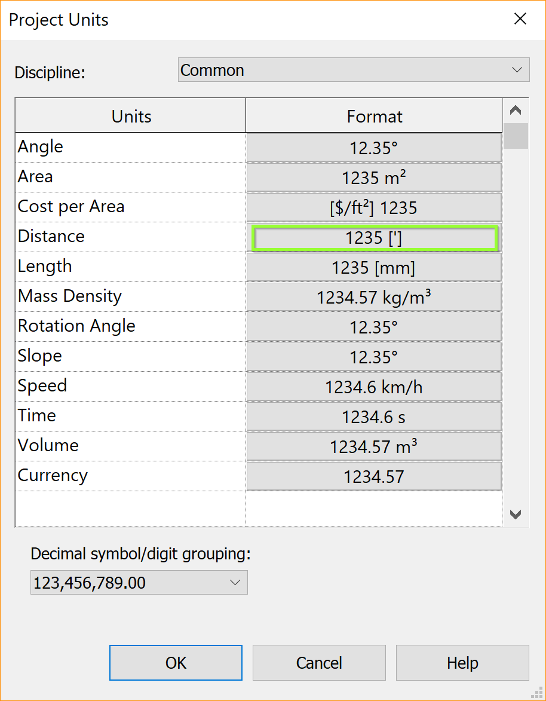546x701 pixels.
Task: Expand discipline choices via the chevron arrow
Action: (517, 69)
